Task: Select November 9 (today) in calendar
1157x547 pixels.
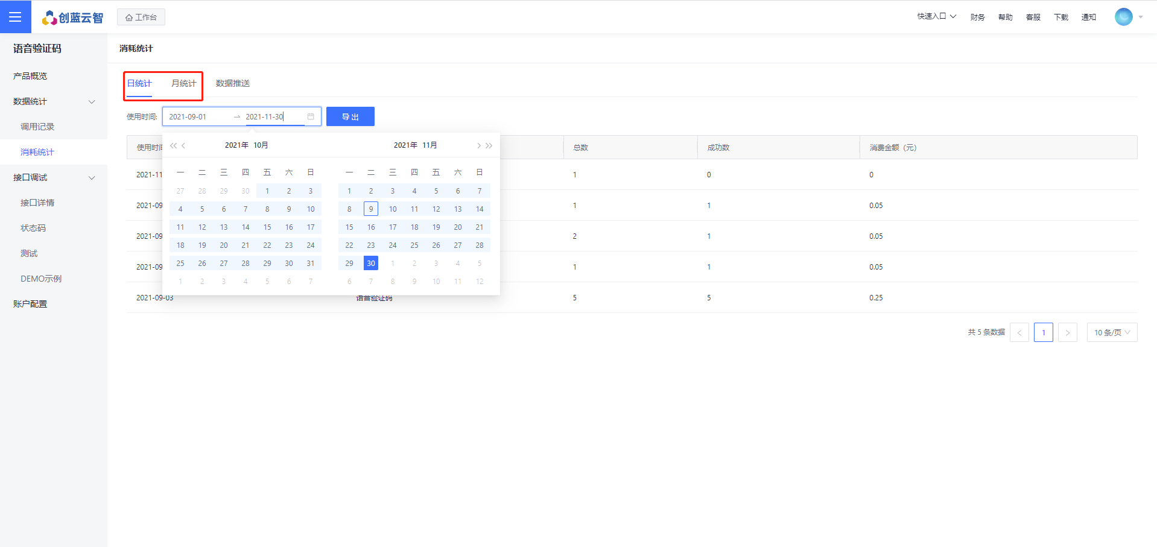Action: 371,209
